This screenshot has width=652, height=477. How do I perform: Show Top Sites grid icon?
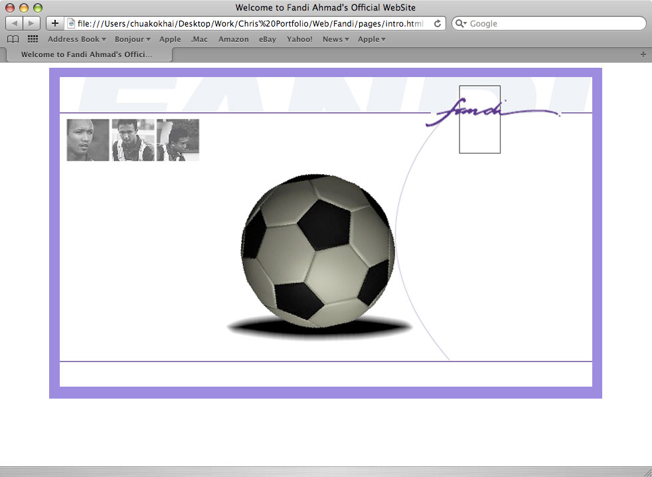click(33, 39)
